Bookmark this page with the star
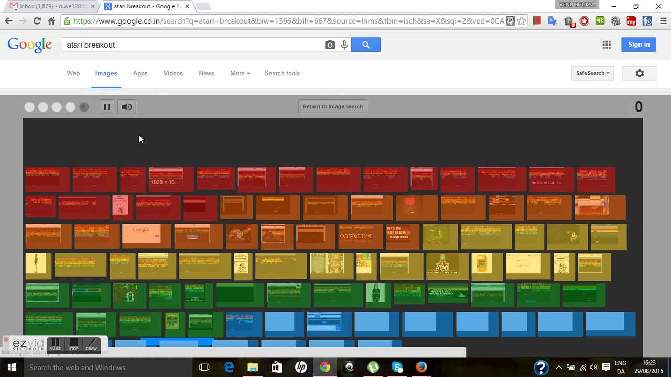Viewport: 671px width, 377px height. 522,21
